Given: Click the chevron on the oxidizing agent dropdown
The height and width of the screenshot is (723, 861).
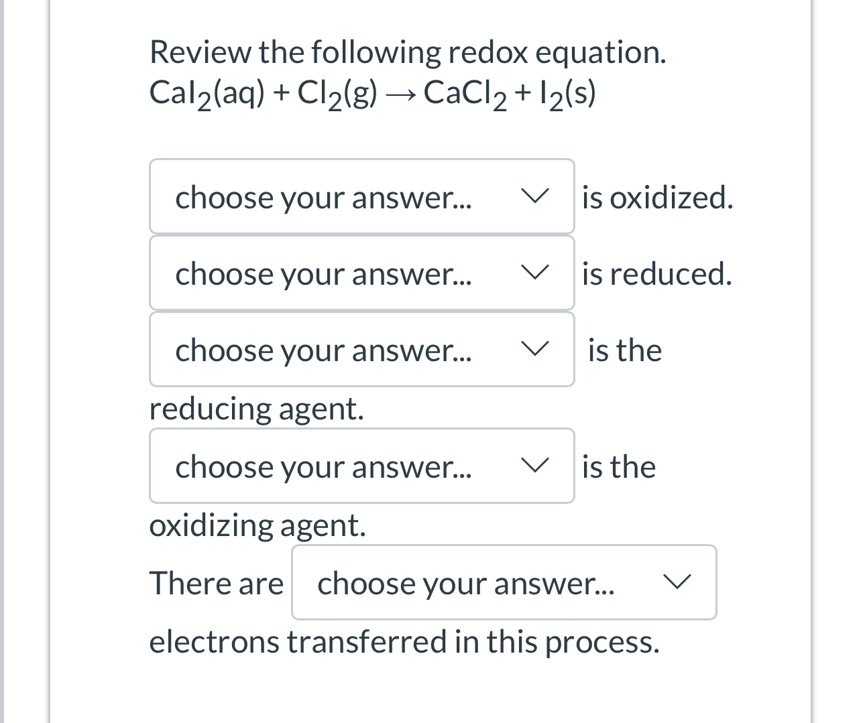Looking at the screenshot, I should click(534, 466).
